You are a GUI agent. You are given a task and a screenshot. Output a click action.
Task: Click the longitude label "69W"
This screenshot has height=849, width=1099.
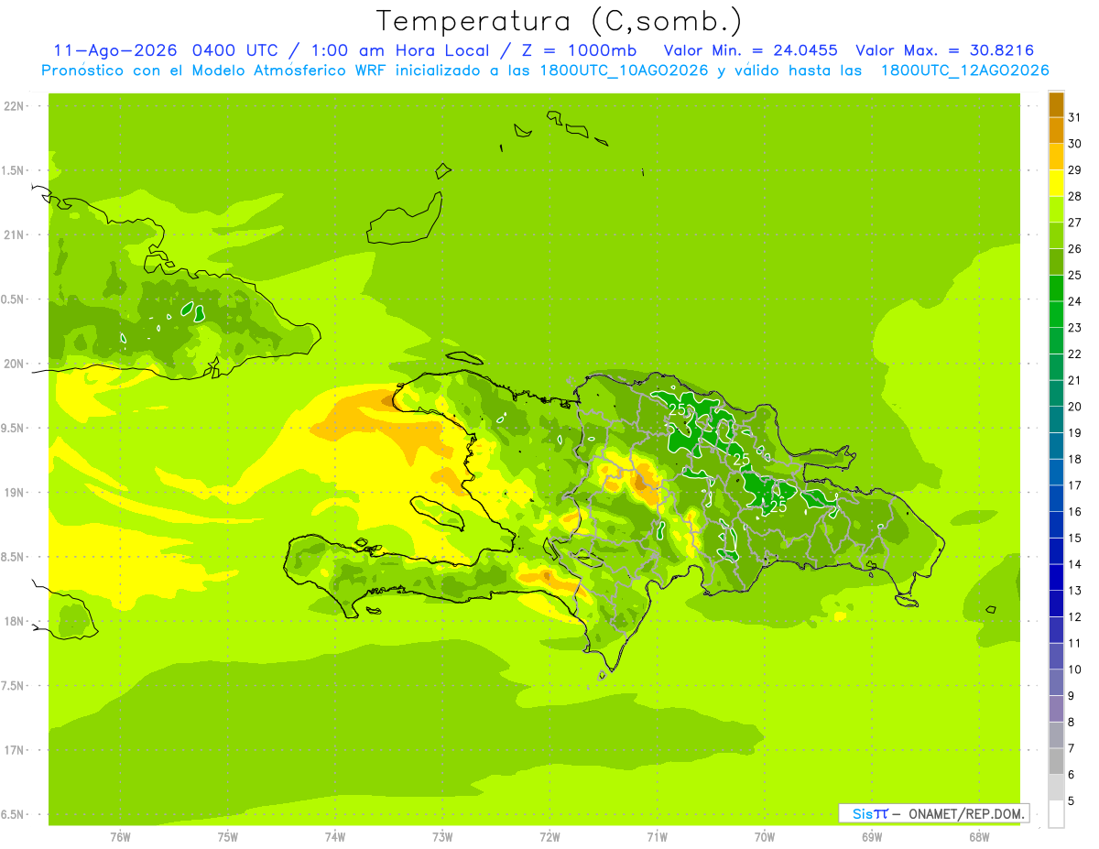872,837
